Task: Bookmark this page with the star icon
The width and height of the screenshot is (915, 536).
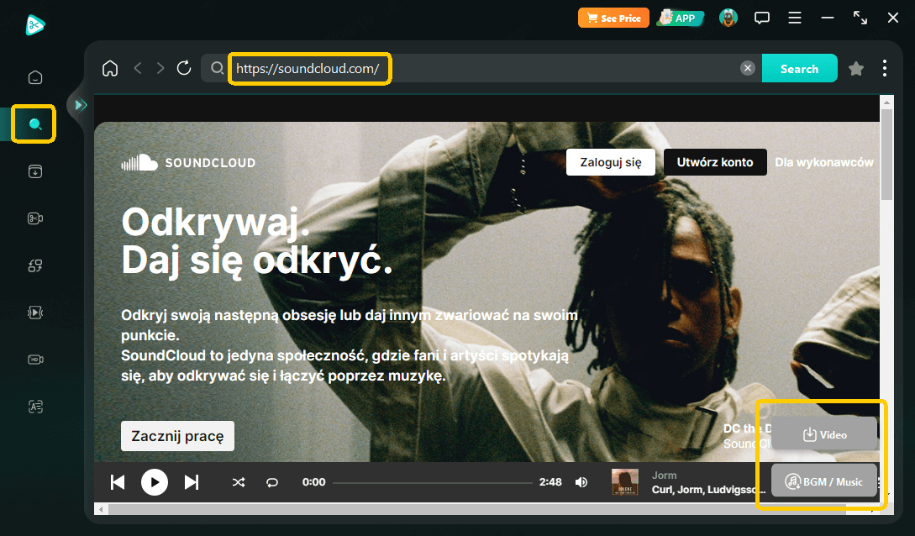Action: [856, 68]
